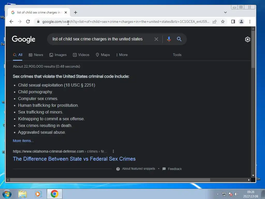This screenshot has height=199, width=265.
Task: Switch to Videos results tab
Action: [x=81, y=55]
